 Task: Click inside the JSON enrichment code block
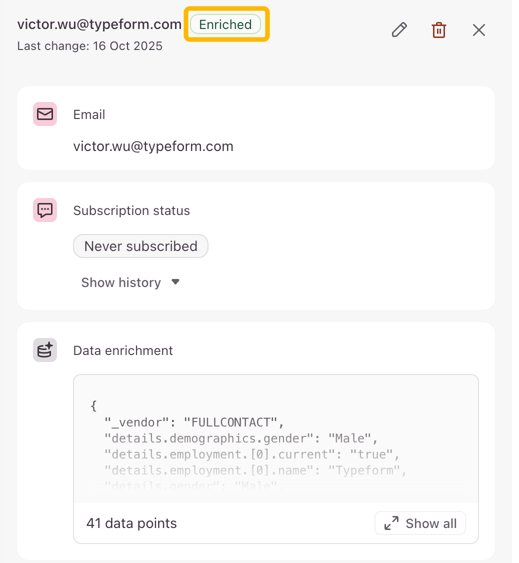pos(275,440)
